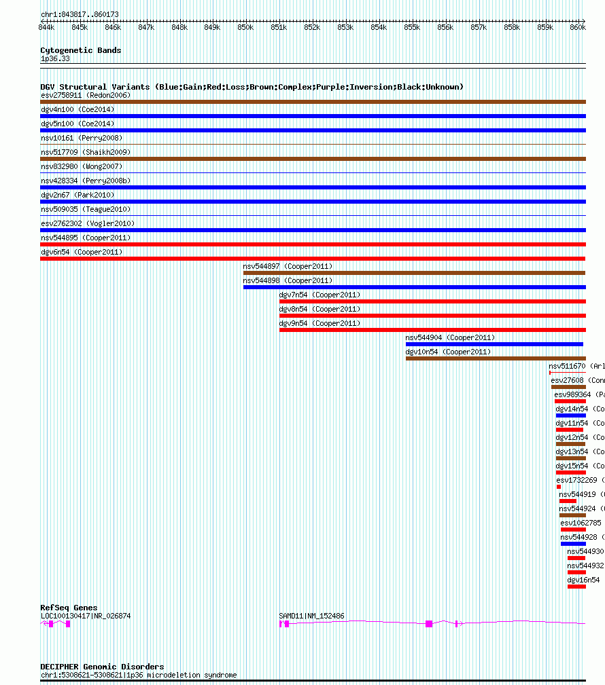
Task: Select the dgv4n100 (Coe2014) blue gain bar
Action: [x=313, y=116]
